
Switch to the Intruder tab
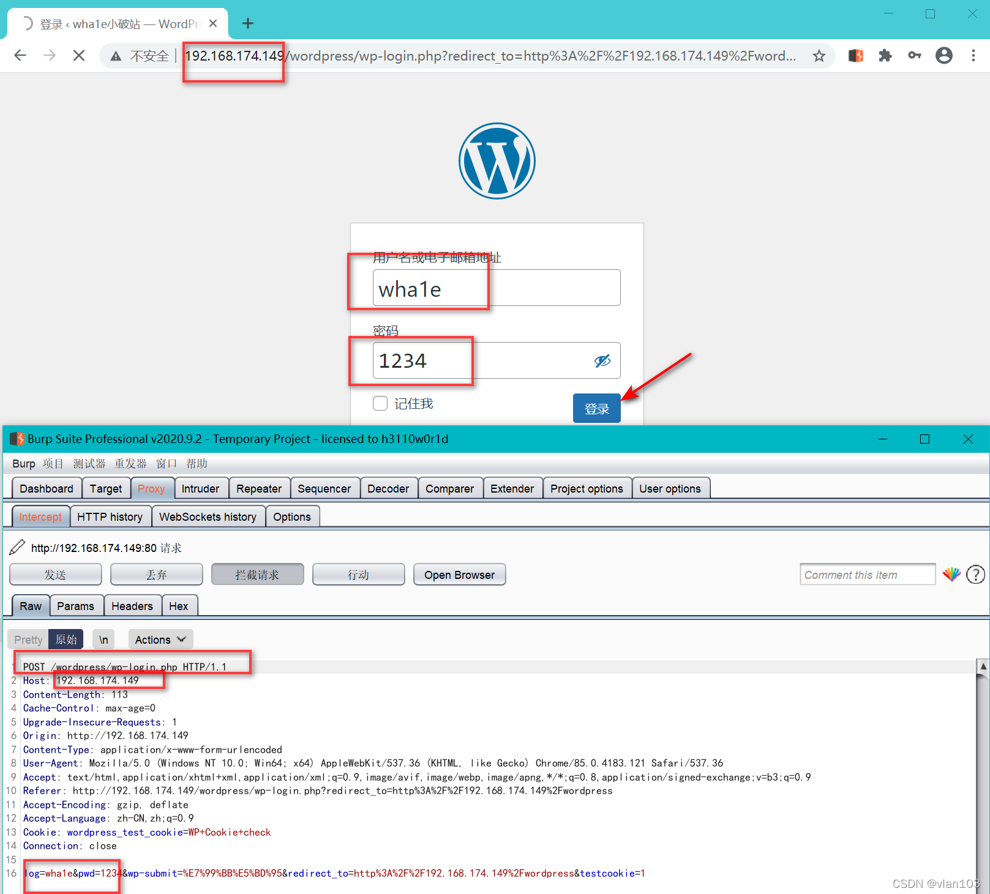[200, 488]
